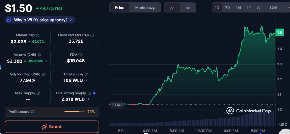Click the $5.72B unlocked market cap value
Viewport: 290px width, 134px height.
pos(76,41)
